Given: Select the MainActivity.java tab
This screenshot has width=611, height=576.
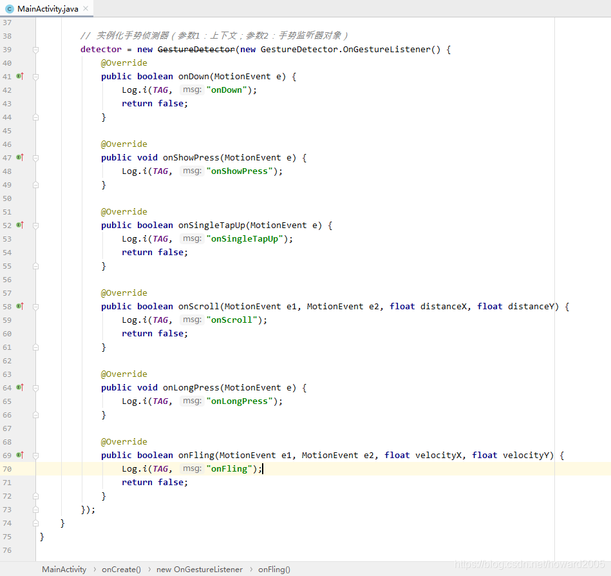Looking at the screenshot, I should (47, 8).
